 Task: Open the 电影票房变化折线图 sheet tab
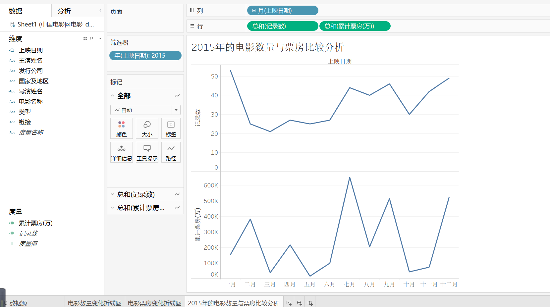click(x=155, y=303)
